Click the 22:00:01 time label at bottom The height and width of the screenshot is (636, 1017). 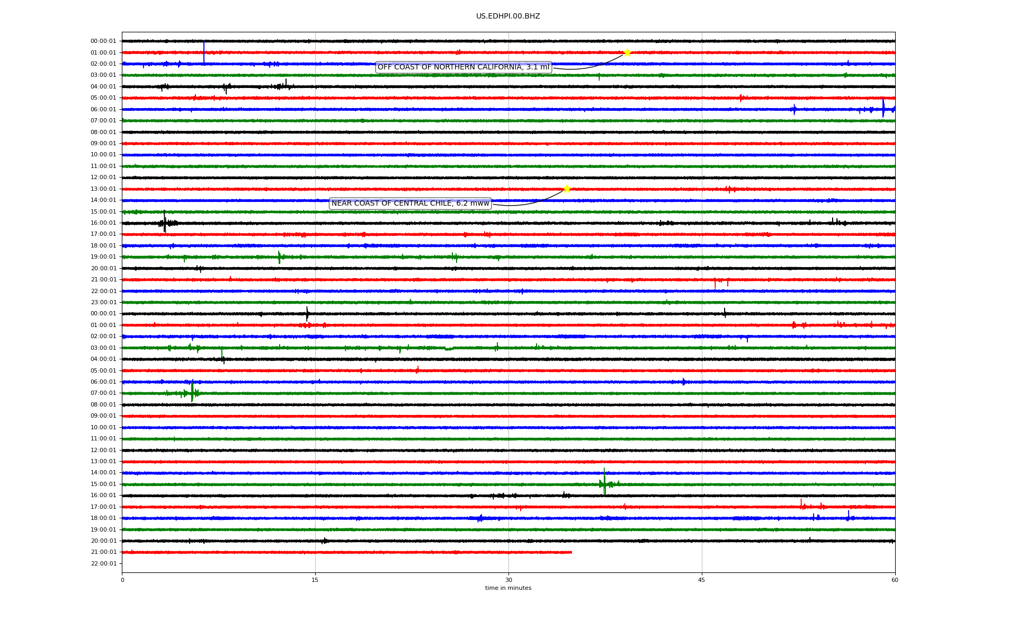pos(103,563)
